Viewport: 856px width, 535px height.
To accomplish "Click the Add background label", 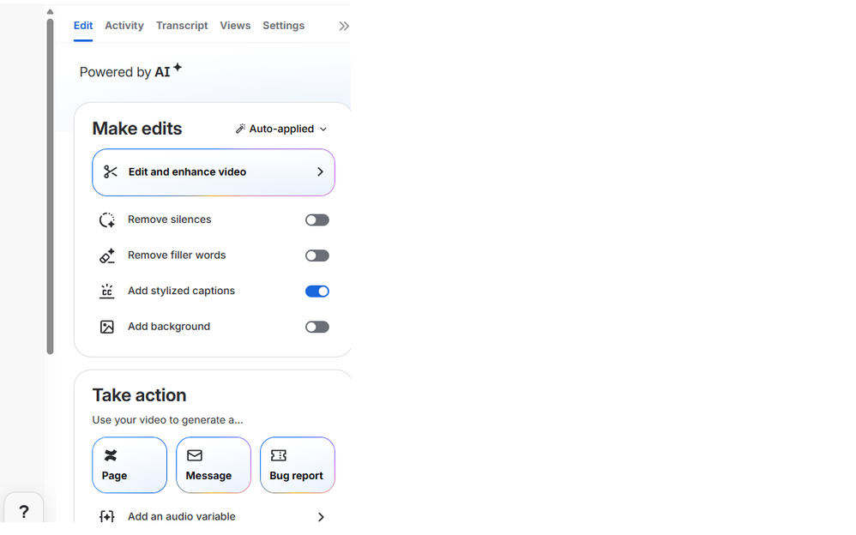I will 169,327.
